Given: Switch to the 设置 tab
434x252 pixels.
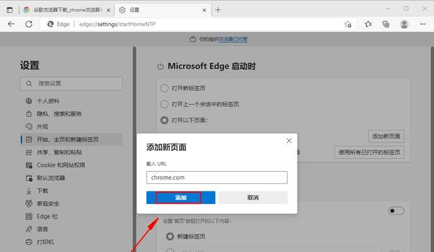Looking at the screenshot, I should coord(163,10).
